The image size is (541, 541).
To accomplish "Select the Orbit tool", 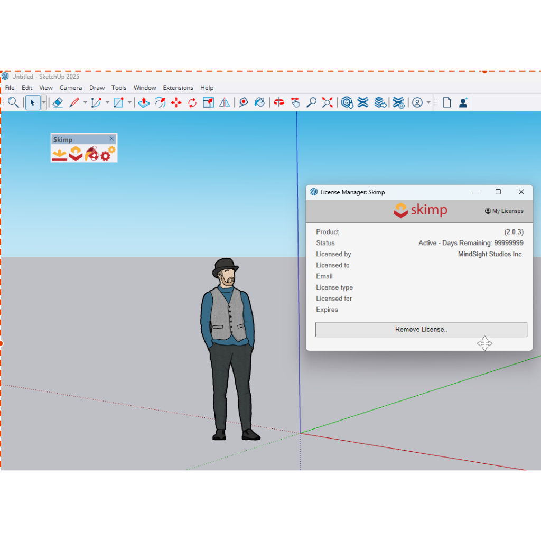I will point(279,102).
